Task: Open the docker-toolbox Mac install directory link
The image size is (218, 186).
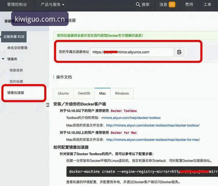Action: coord(153,125)
